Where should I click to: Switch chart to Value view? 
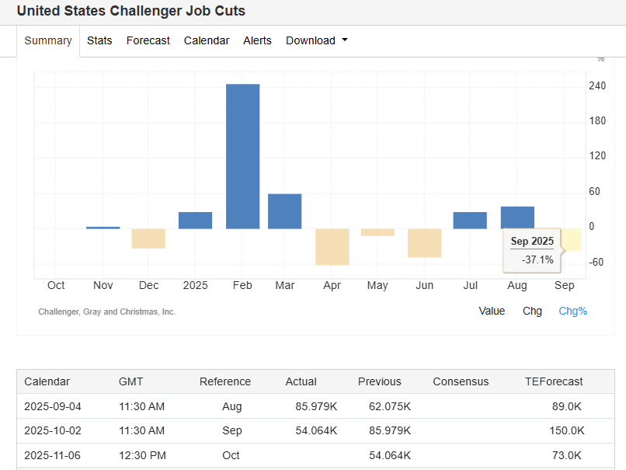(492, 311)
